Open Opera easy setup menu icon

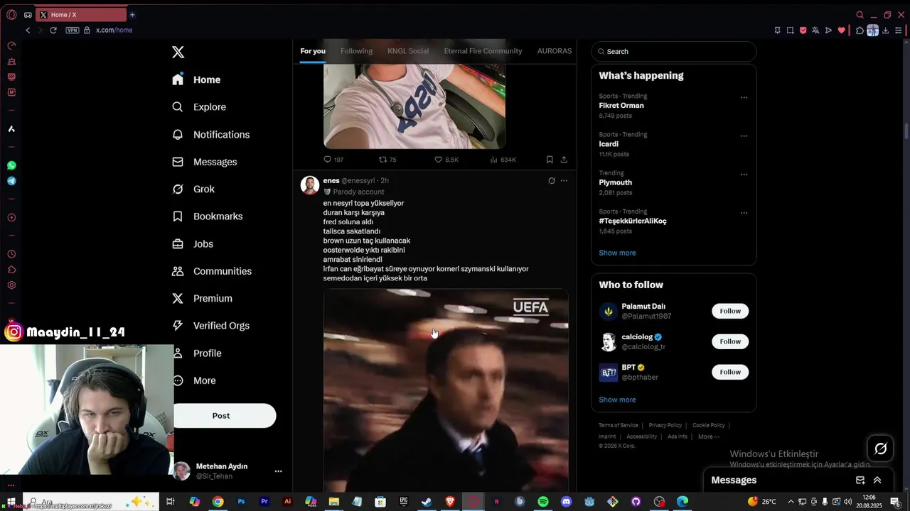899,31
